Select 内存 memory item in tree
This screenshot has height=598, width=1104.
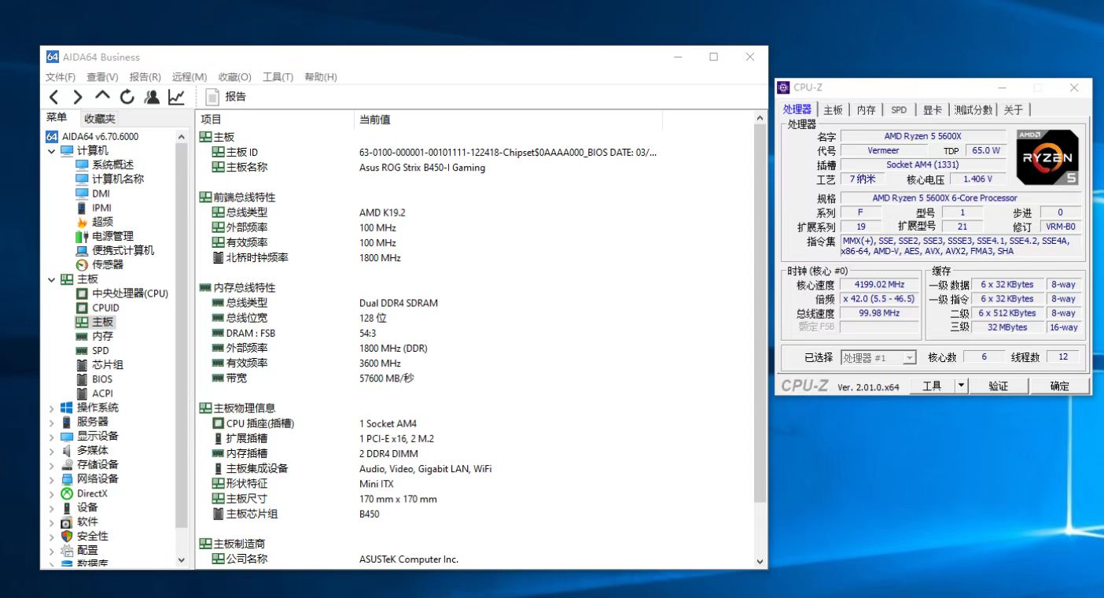[x=102, y=336]
